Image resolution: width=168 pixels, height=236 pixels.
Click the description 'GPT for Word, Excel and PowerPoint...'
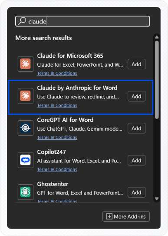(80, 193)
